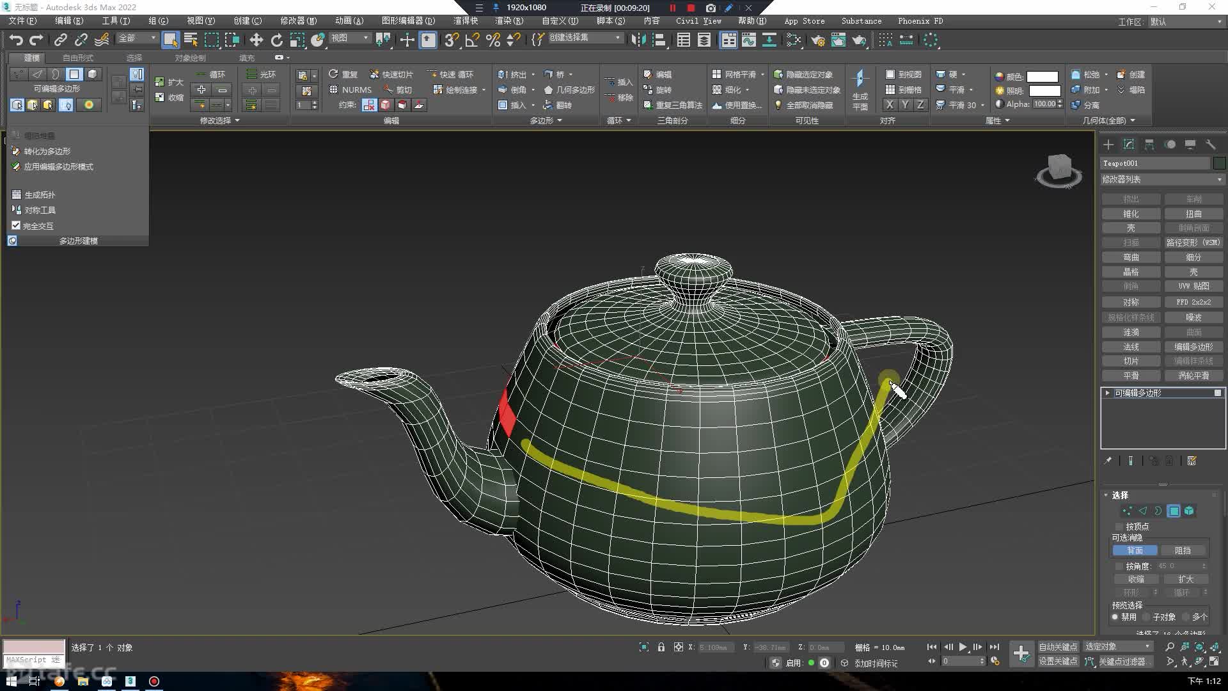Open Render Setup teapot-gear icon
1228x691 pixels.
pos(818,40)
